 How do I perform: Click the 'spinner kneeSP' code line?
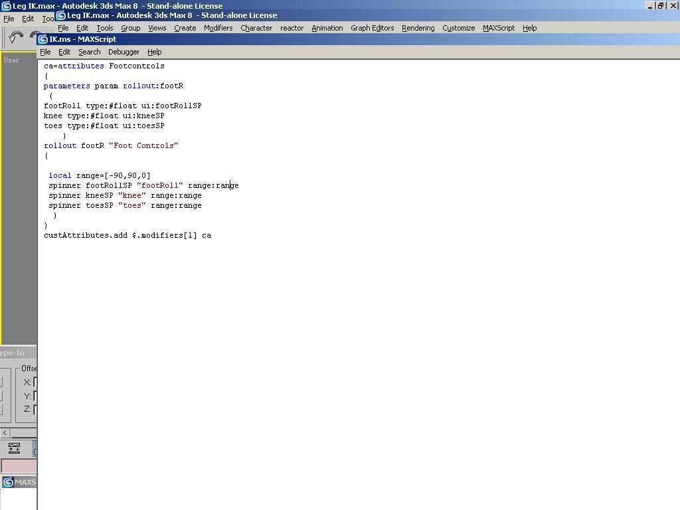125,196
